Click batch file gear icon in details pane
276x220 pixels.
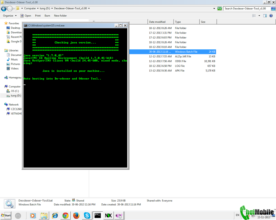click(x=9, y=204)
